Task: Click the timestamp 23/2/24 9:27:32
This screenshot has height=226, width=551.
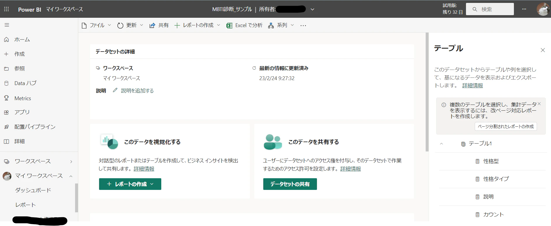Action: pos(277,78)
